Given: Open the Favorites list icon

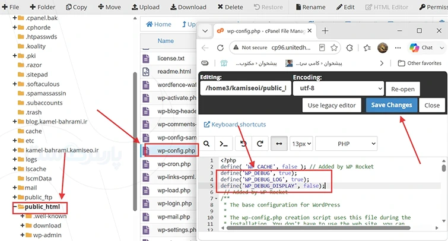Looking at the screenshot, I should 367,47.
